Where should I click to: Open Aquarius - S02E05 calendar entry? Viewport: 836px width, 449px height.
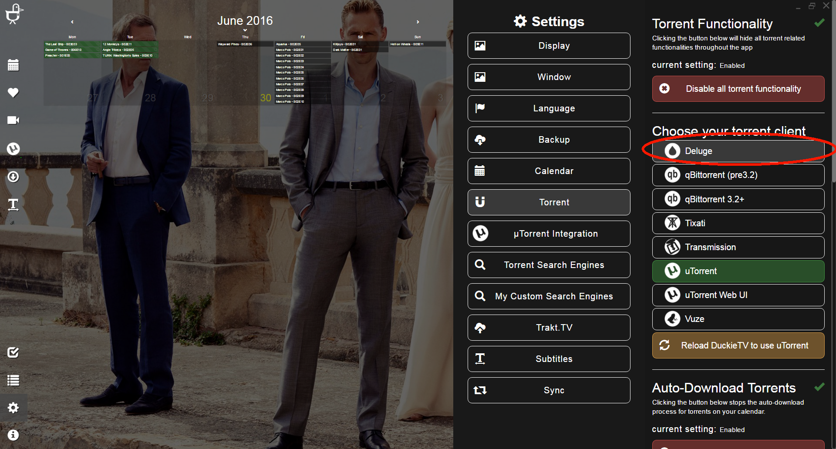(x=303, y=44)
